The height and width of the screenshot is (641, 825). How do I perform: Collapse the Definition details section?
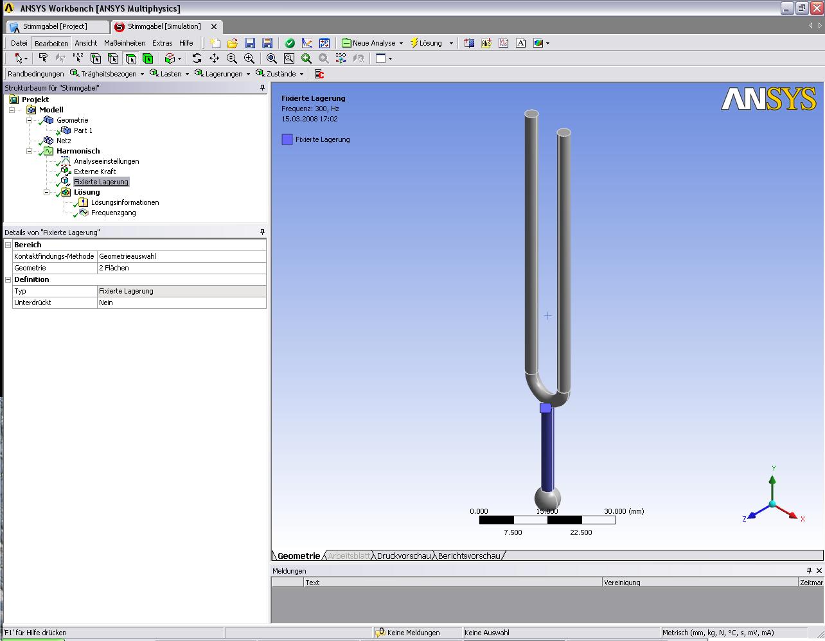pos(8,279)
